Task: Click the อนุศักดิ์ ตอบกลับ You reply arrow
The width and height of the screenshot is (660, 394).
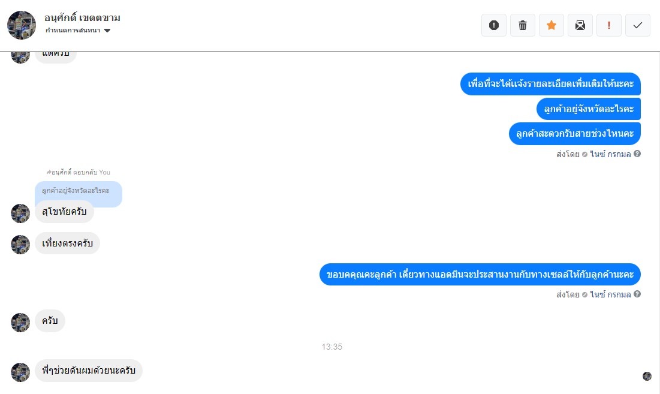Action: (49, 172)
